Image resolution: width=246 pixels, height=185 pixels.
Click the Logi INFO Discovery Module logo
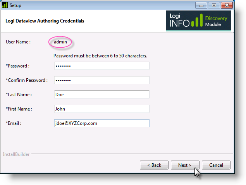tap(198, 21)
